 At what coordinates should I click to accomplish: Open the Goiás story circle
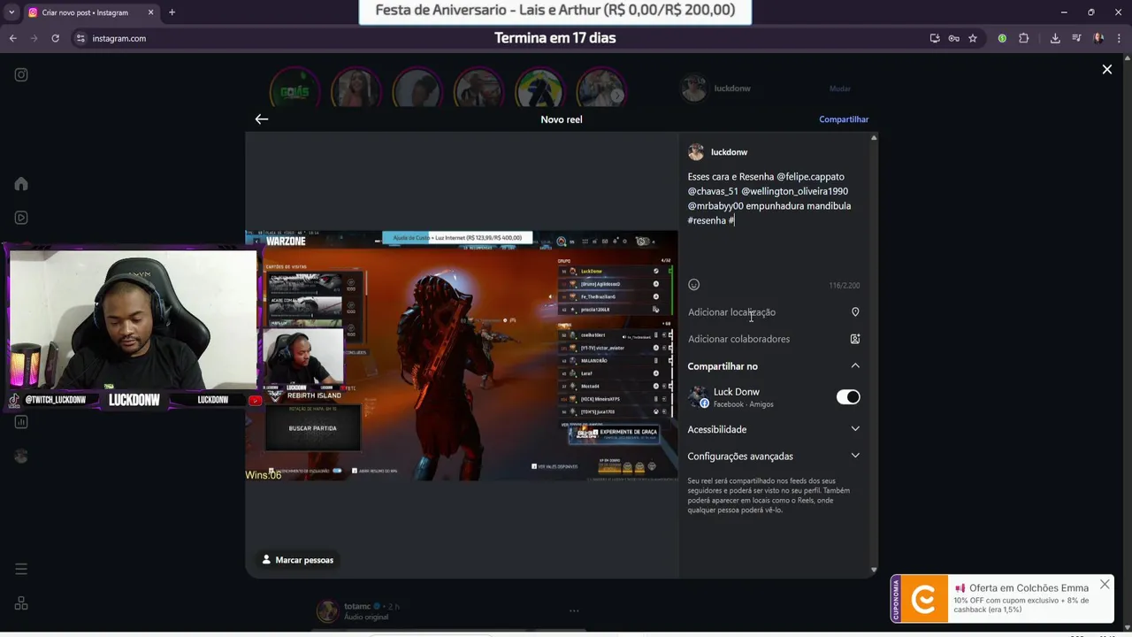pos(294,89)
